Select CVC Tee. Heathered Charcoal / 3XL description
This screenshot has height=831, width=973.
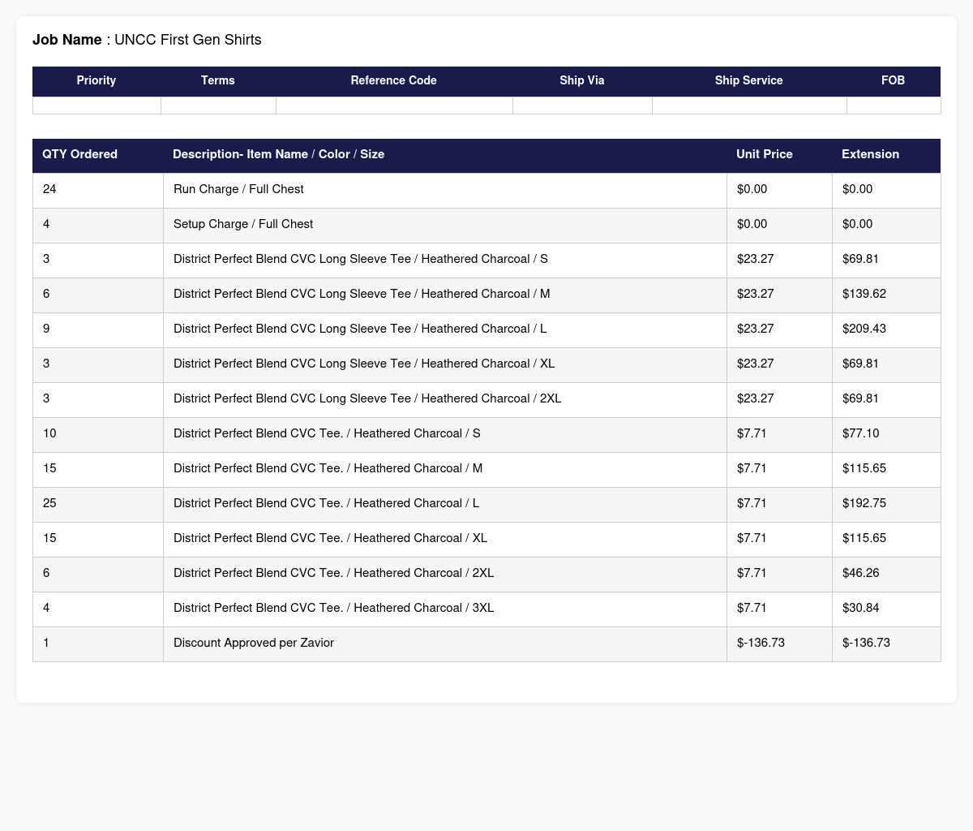point(333,608)
